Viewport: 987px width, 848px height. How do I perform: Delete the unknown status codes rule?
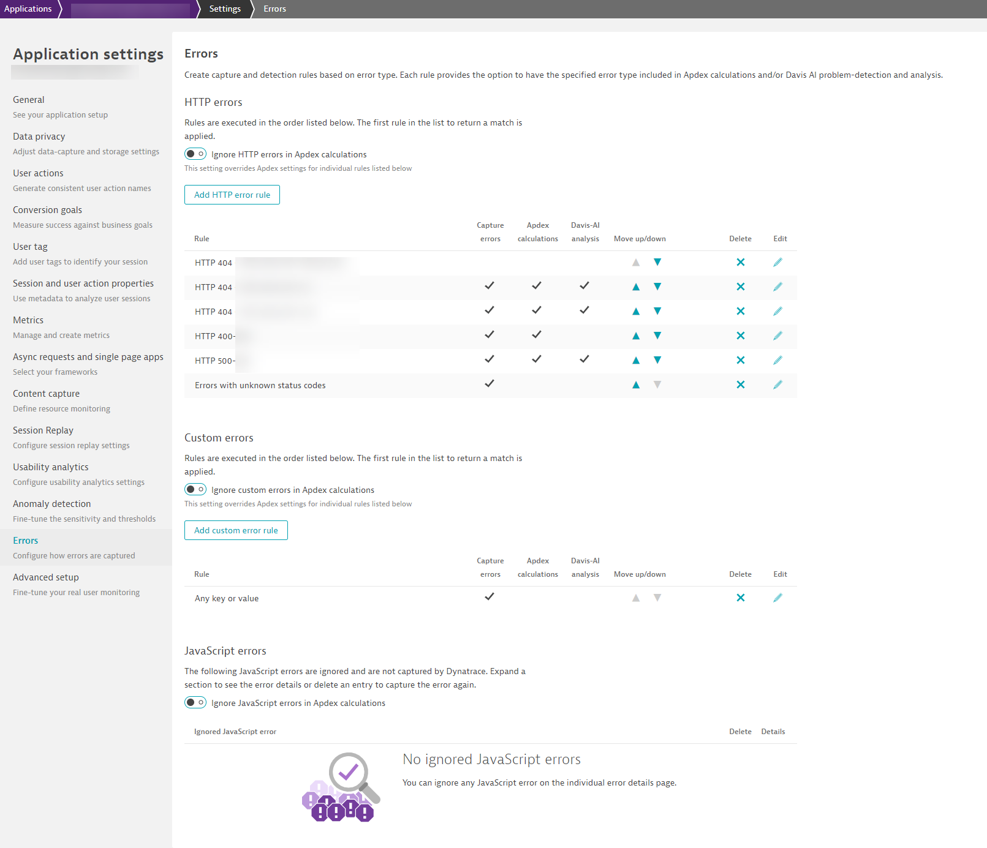click(740, 385)
